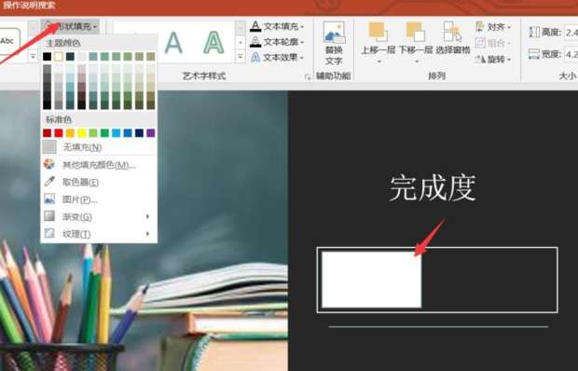Choose Picture fill 图片(P)
The height and width of the screenshot is (371, 578).
[99, 199]
